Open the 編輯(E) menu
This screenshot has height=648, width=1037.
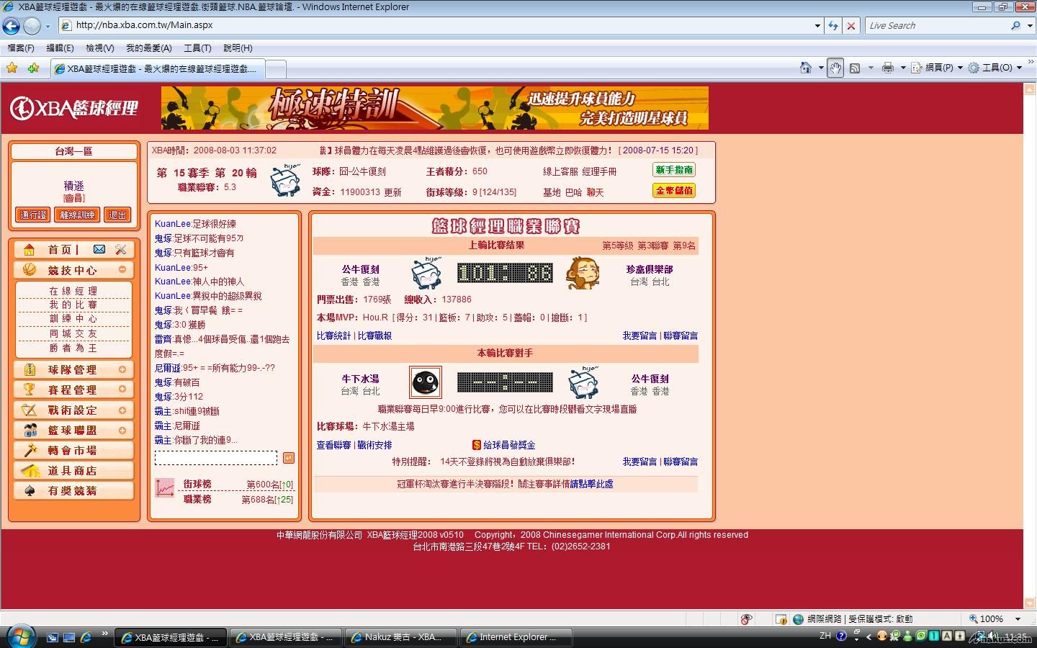[x=60, y=48]
